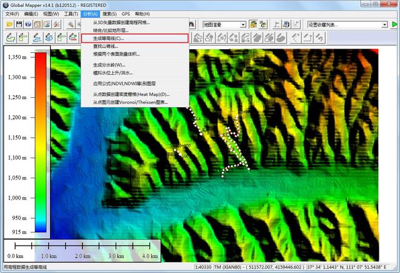This screenshot has width=400, height=273.
Task: Close the open 分析(A) menu in the menu bar
Action: [90, 14]
